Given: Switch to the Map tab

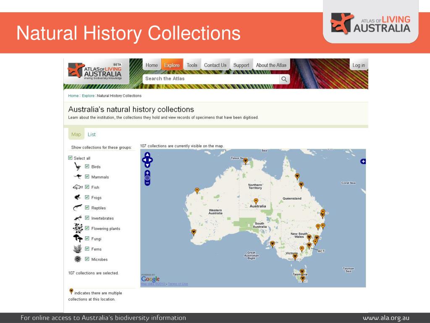Looking at the screenshot, I should [76, 134].
